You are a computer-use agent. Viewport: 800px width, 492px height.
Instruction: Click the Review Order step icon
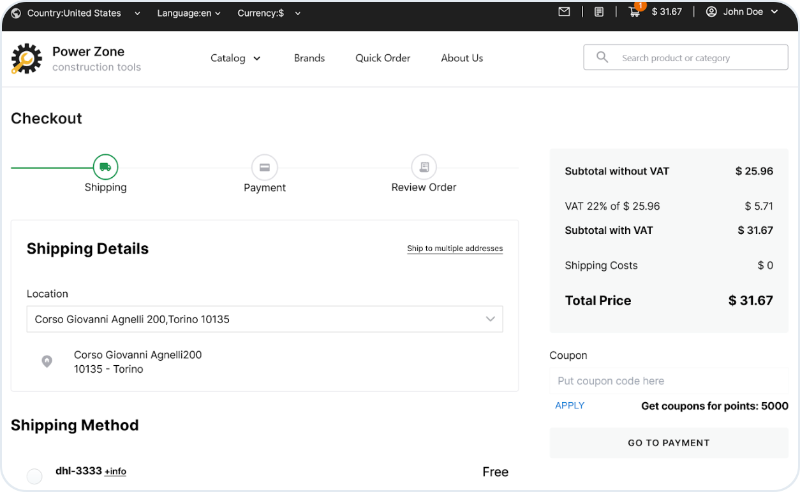424,168
